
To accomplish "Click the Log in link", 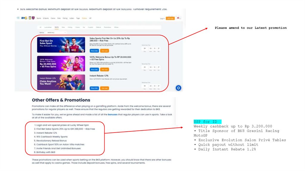I will [162, 18].
